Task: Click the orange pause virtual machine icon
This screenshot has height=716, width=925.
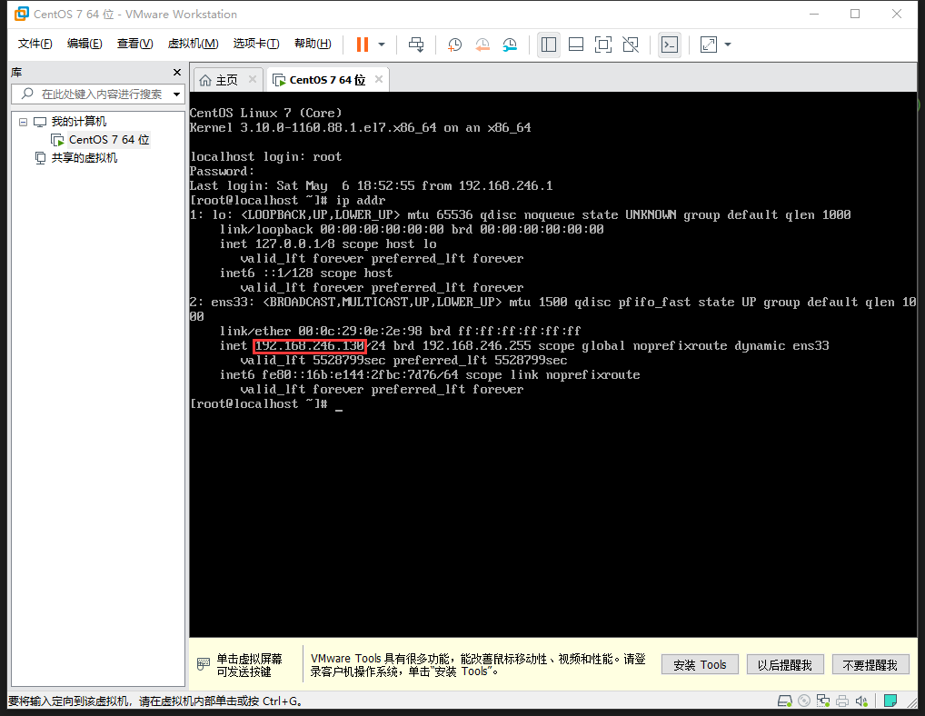Action: pos(363,45)
